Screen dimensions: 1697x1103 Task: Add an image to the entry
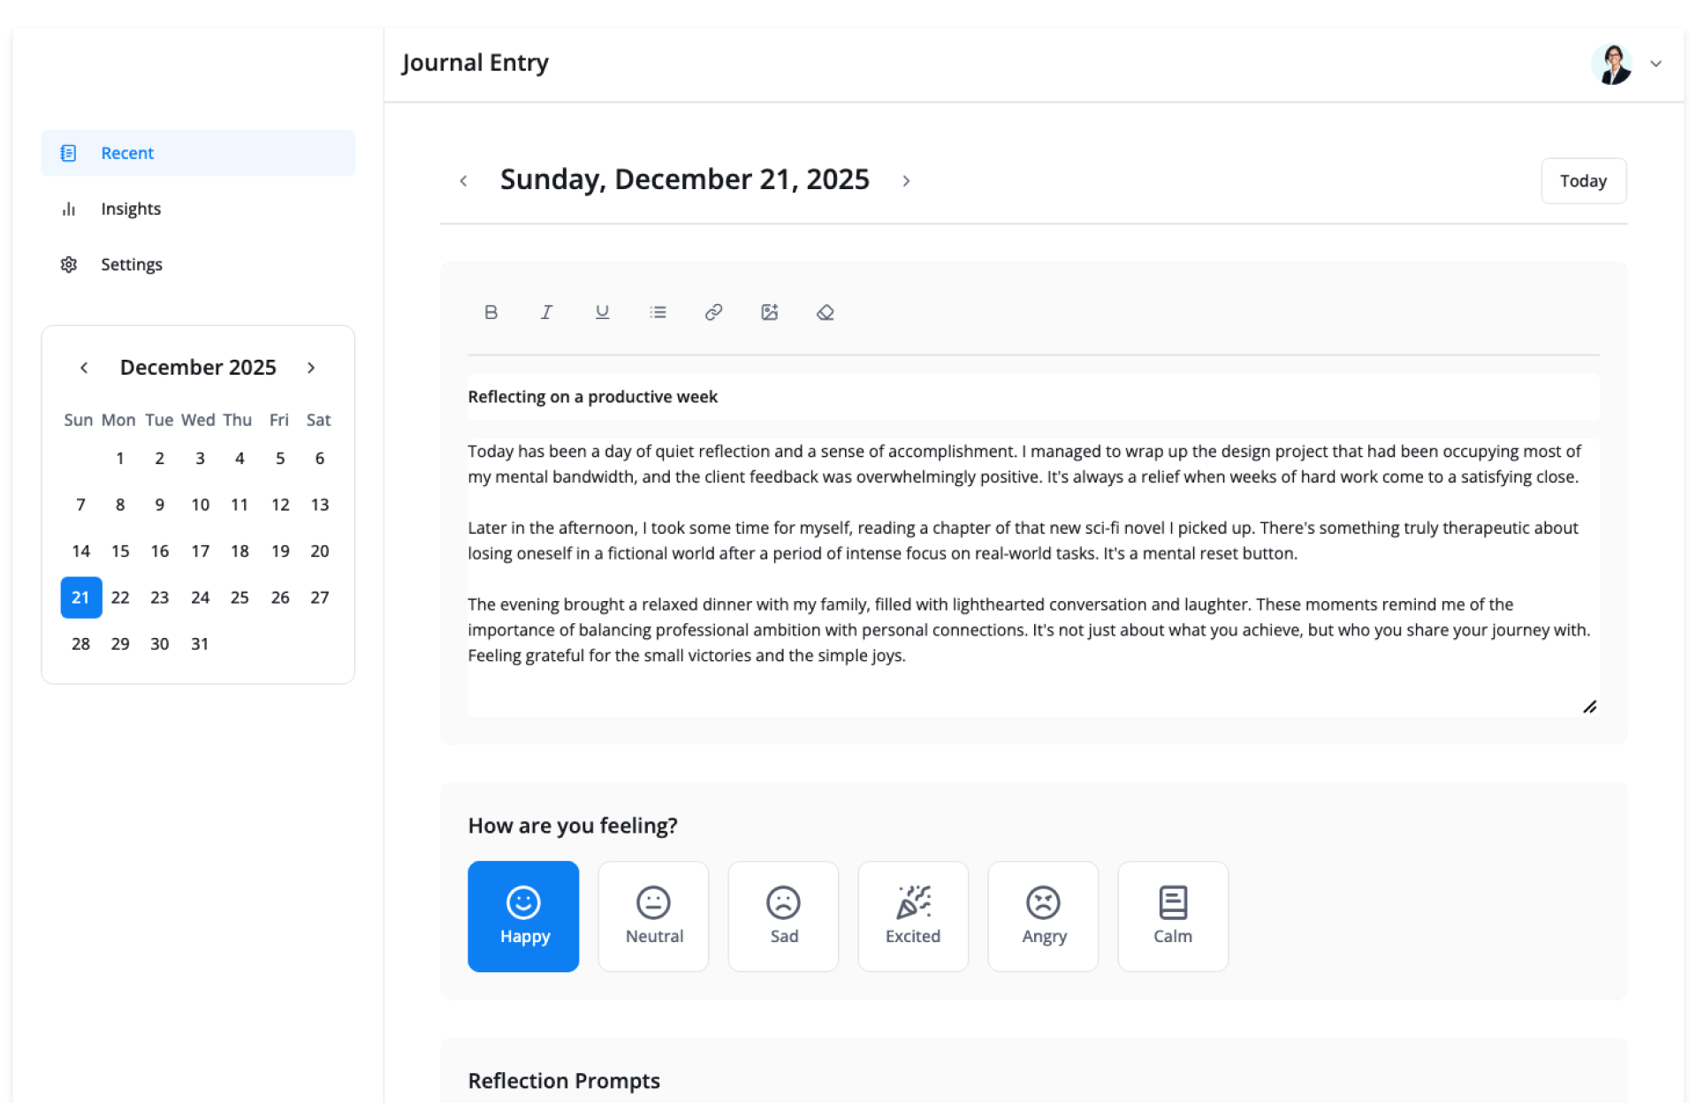(x=769, y=312)
